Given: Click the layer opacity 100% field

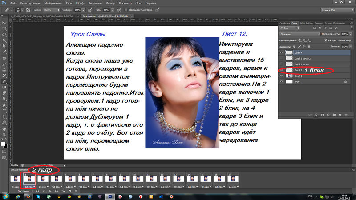Looking at the screenshot, I should 344,34.
